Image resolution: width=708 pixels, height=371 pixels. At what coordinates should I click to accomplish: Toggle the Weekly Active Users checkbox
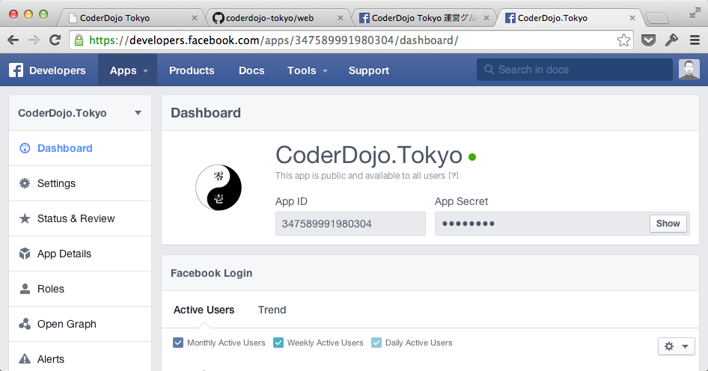click(278, 343)
